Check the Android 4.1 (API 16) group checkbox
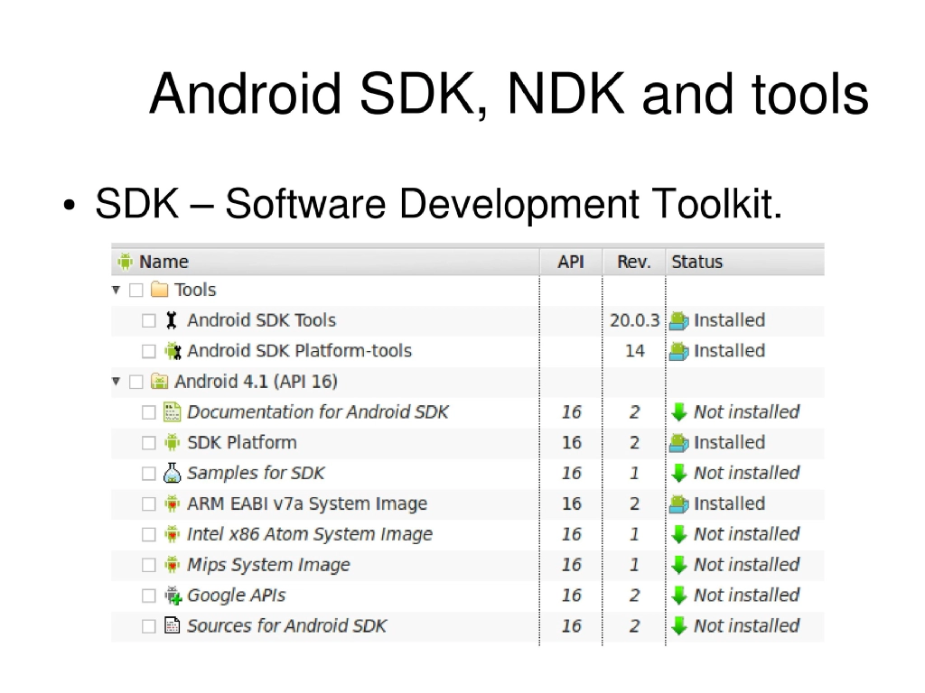The height and width of the screenshot is (693, 925). [x=135, y=381]
